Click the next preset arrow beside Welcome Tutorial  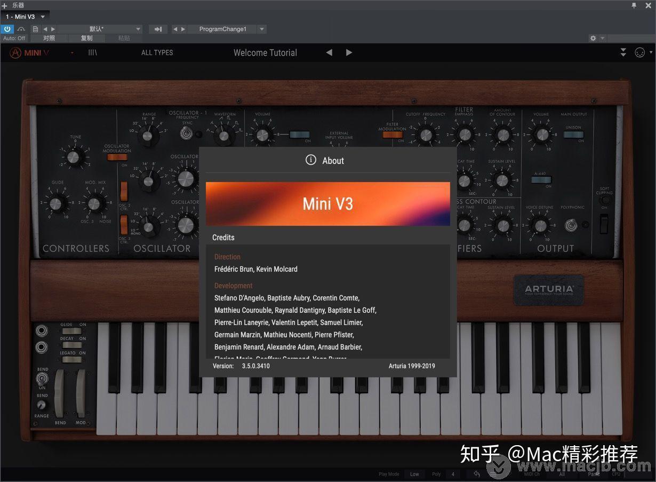(349, 52)
